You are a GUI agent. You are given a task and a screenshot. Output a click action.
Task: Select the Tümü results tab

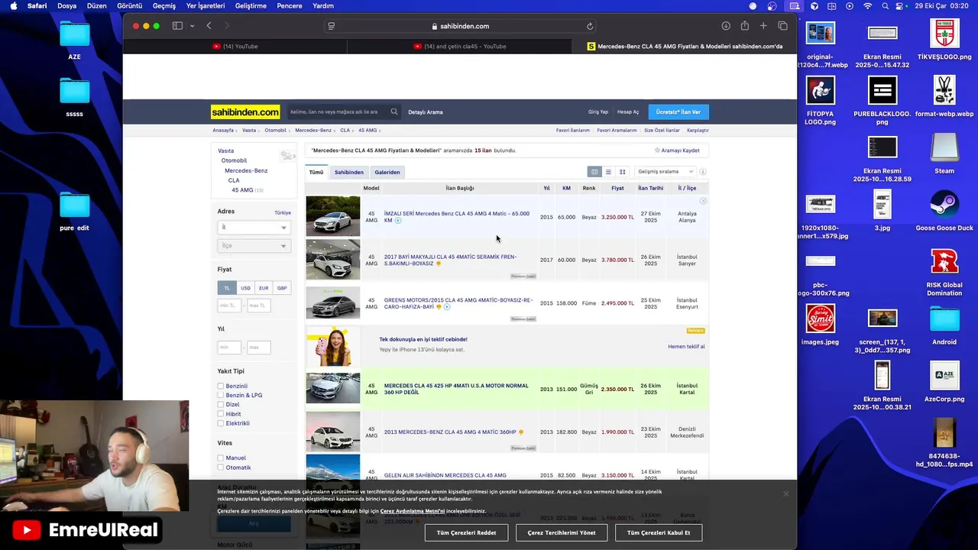[x=316, y=172]
